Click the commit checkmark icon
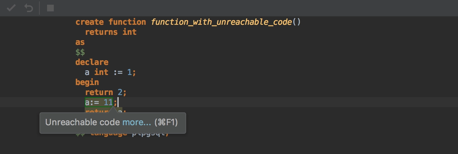 [x=11, y=8]
